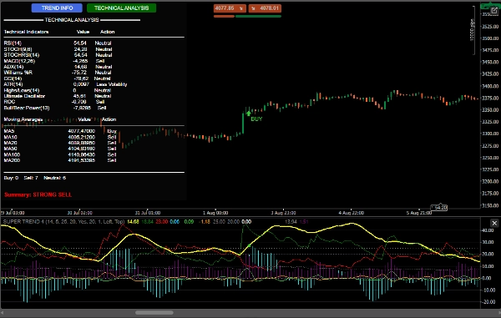Image resolution: width=501 pixels, height=318 pixels.
Task: Click the yellow 14.68 indicator value
Action: (x=133, y=221)
